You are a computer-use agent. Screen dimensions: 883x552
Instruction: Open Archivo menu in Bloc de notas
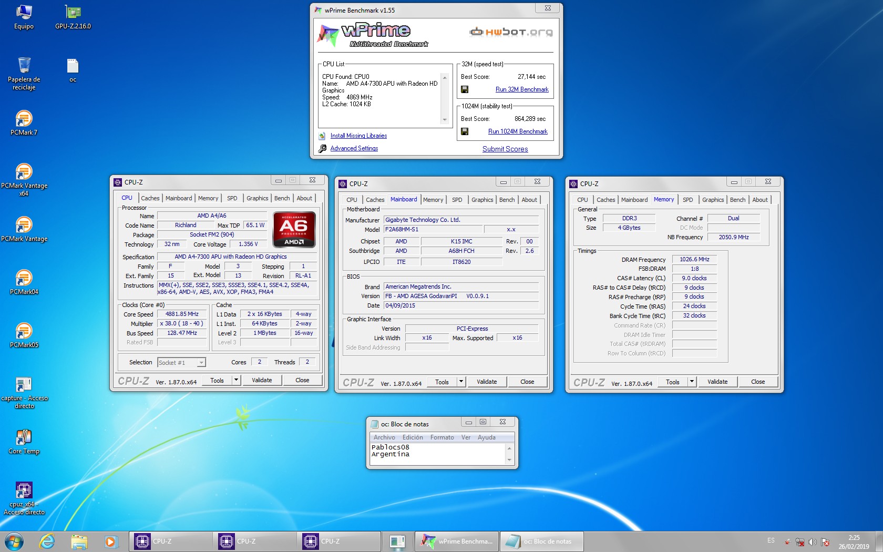tap(384, 437)
